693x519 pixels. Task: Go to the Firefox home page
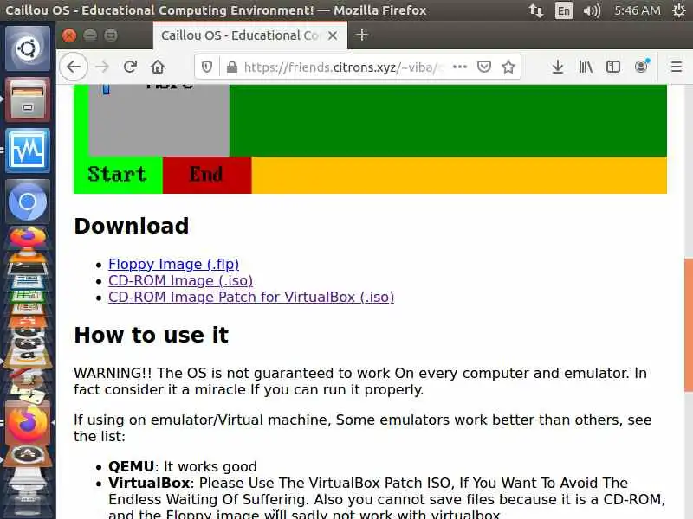158,67
